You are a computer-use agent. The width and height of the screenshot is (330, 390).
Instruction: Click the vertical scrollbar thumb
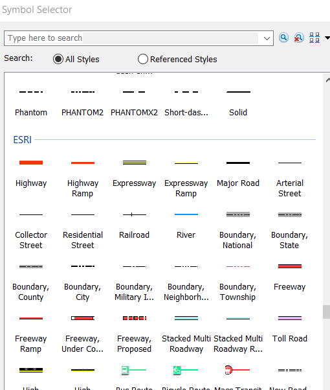[x=326, y=312]
